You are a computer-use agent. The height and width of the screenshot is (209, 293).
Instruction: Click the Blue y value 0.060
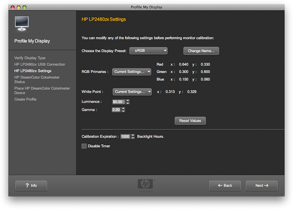[x=205, y=79]
